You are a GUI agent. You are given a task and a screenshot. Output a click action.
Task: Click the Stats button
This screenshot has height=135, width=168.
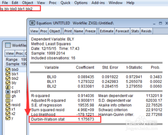135,31
